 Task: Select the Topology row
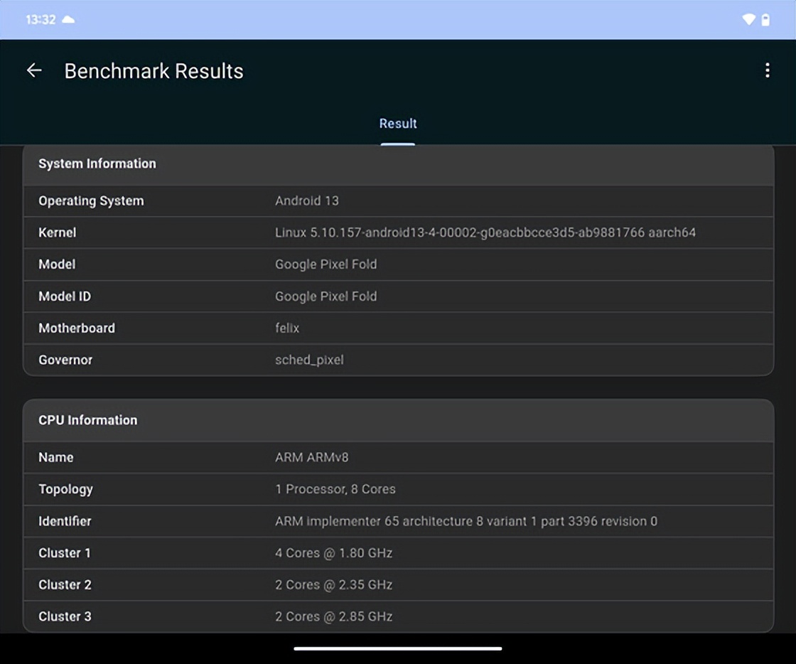[398, 489]
